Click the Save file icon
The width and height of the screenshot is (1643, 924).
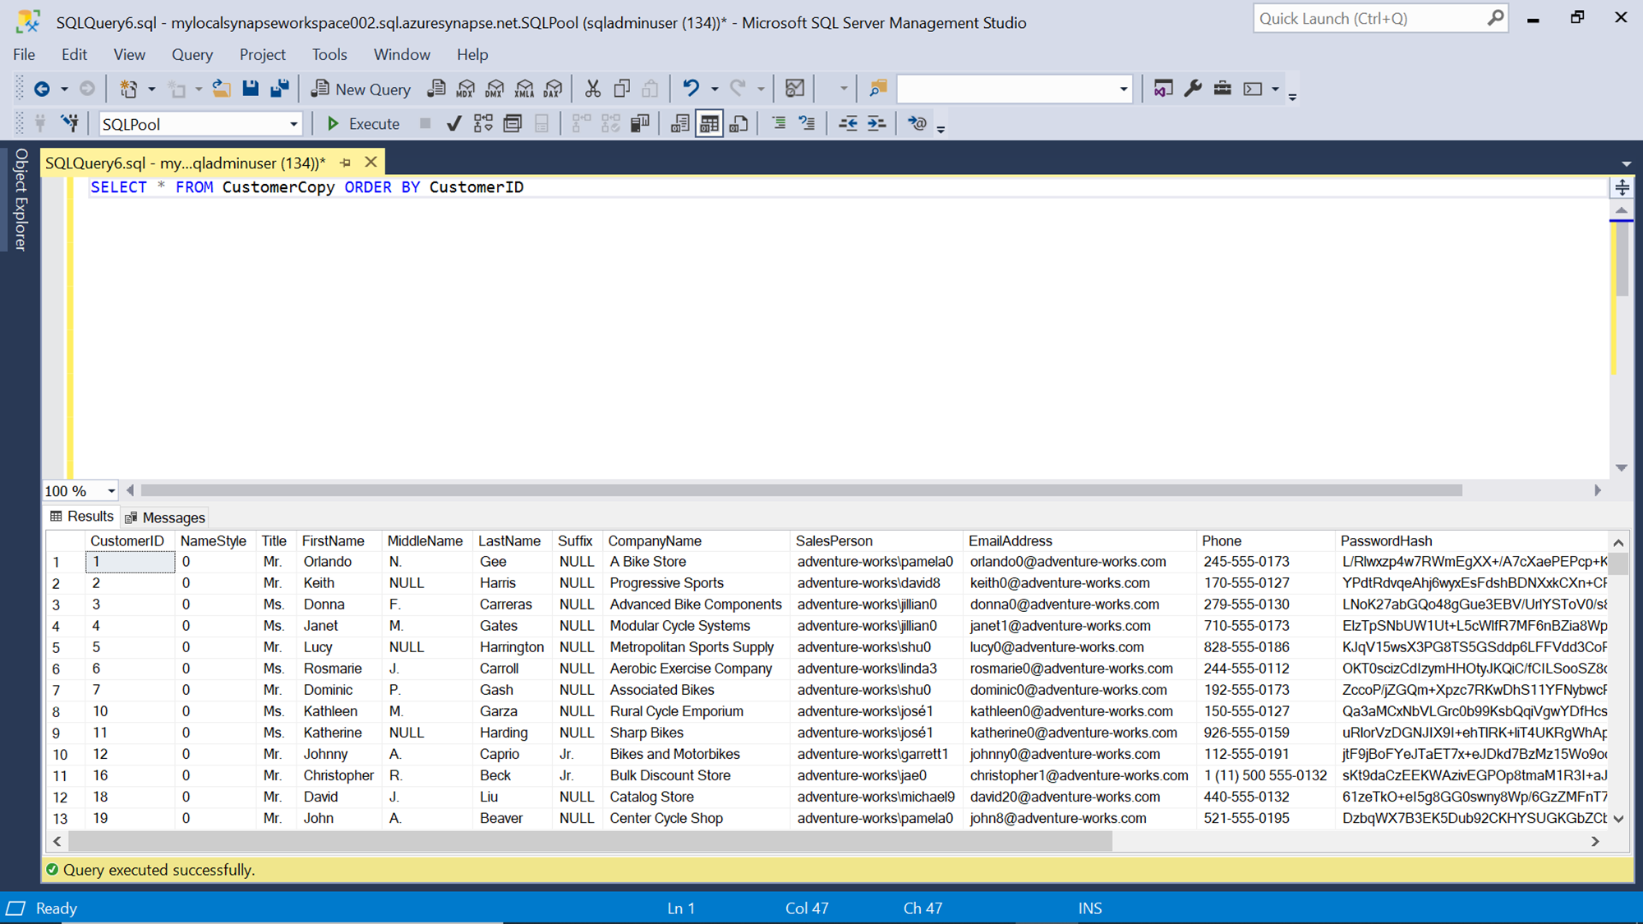pyautogui.click(x=251, y=89)
